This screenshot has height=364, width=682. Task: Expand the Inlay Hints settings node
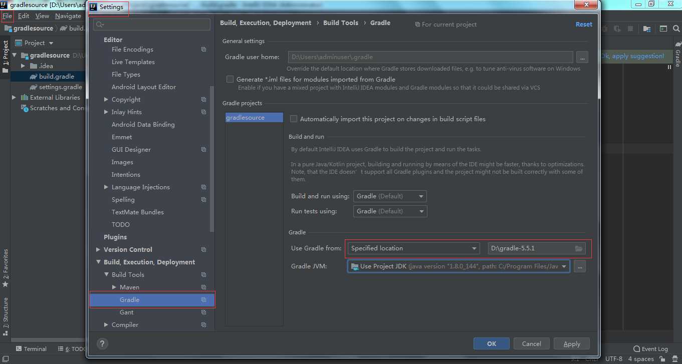pos(106,112)
